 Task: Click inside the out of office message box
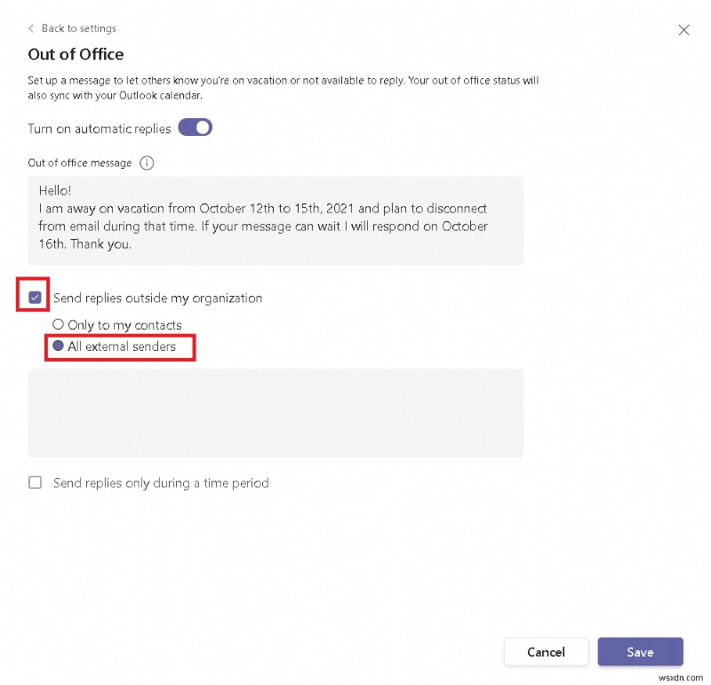tap(276, 220)
